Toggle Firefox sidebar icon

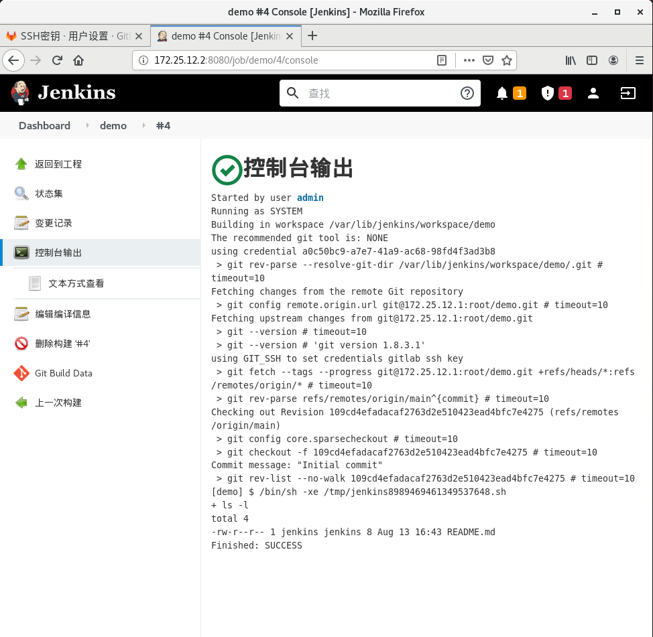tap(592, 60)
